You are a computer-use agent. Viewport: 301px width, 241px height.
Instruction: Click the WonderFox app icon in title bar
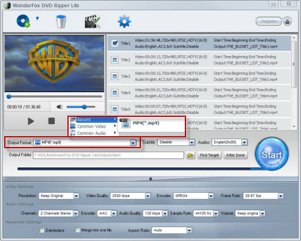(7, 5)
